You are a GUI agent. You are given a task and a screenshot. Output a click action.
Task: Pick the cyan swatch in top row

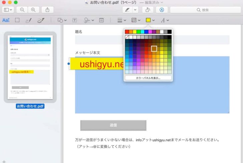tap(143, 32)
